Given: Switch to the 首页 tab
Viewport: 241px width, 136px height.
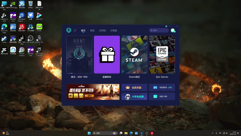Looking at the screenshot, I should (x=83, y=31).
